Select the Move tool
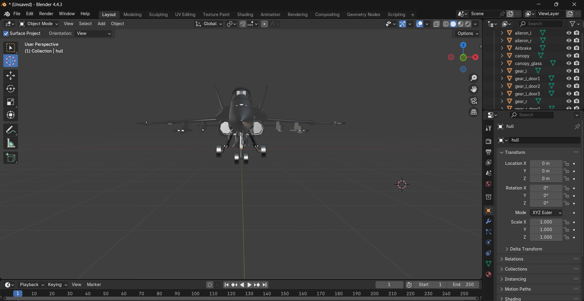584x301 pixels. [11, 76]
